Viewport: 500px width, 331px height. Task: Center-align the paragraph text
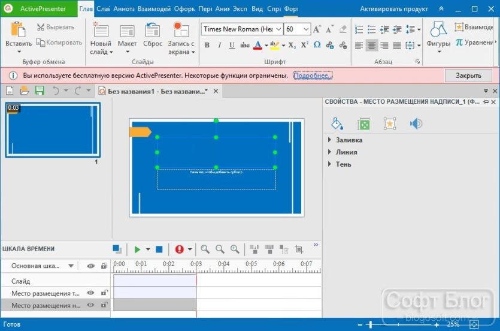point(371,46)
